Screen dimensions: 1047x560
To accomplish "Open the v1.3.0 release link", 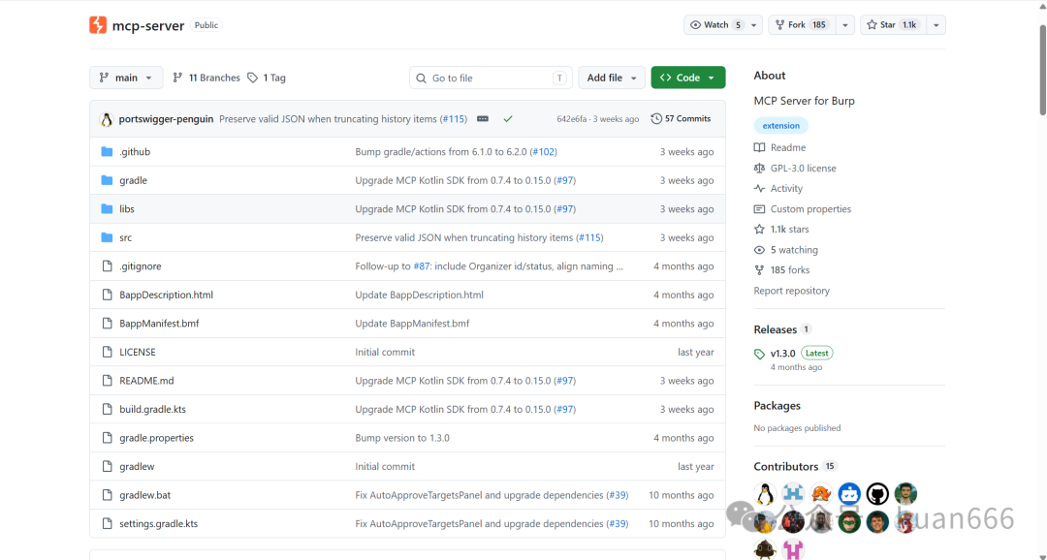I will pos(782,353).
